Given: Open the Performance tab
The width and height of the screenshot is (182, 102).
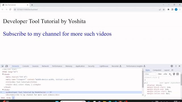Looking at the screenshot, I should [57, 66].
